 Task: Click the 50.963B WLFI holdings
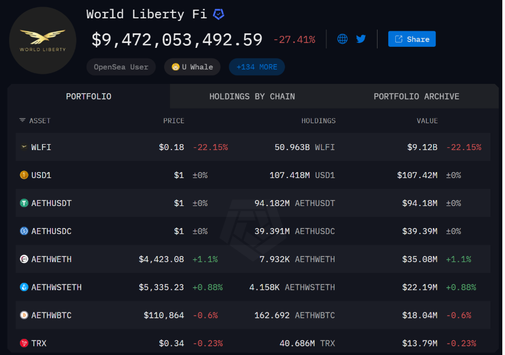click(305, 147)
